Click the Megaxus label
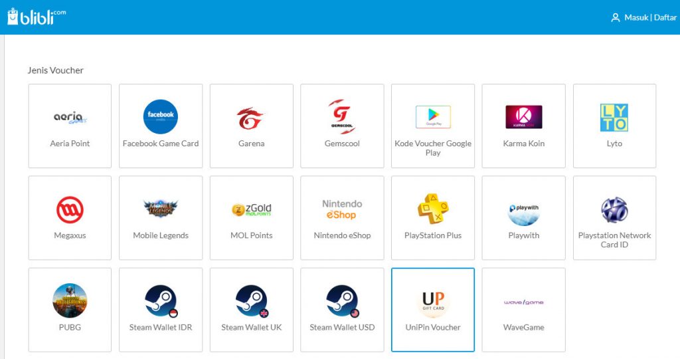Viewport: 680px width, 359px height. coord(70,236)
